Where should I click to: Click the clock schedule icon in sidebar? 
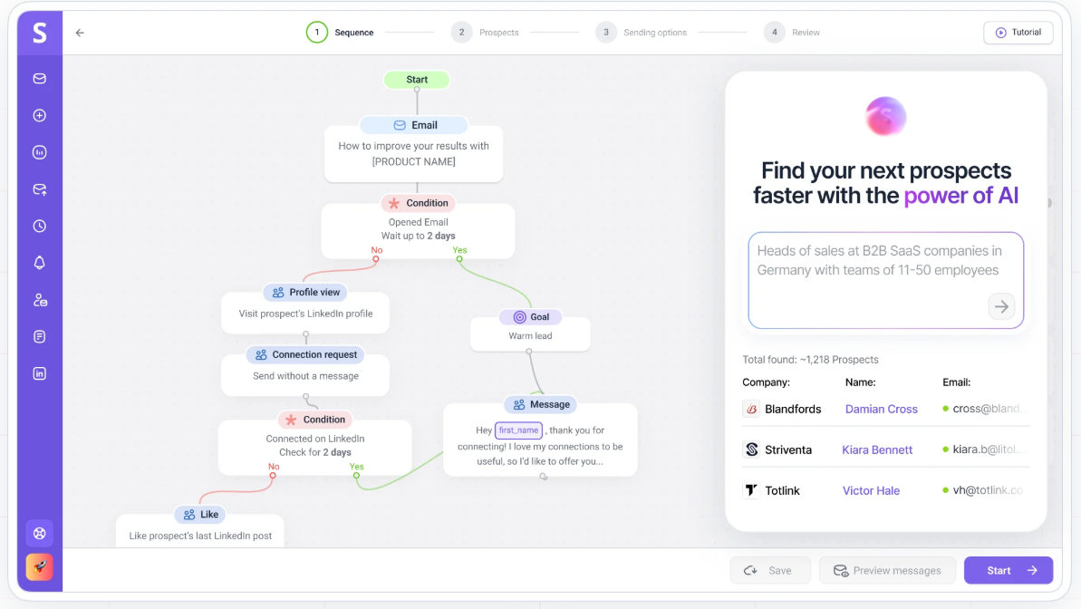[x=39, y=227]
